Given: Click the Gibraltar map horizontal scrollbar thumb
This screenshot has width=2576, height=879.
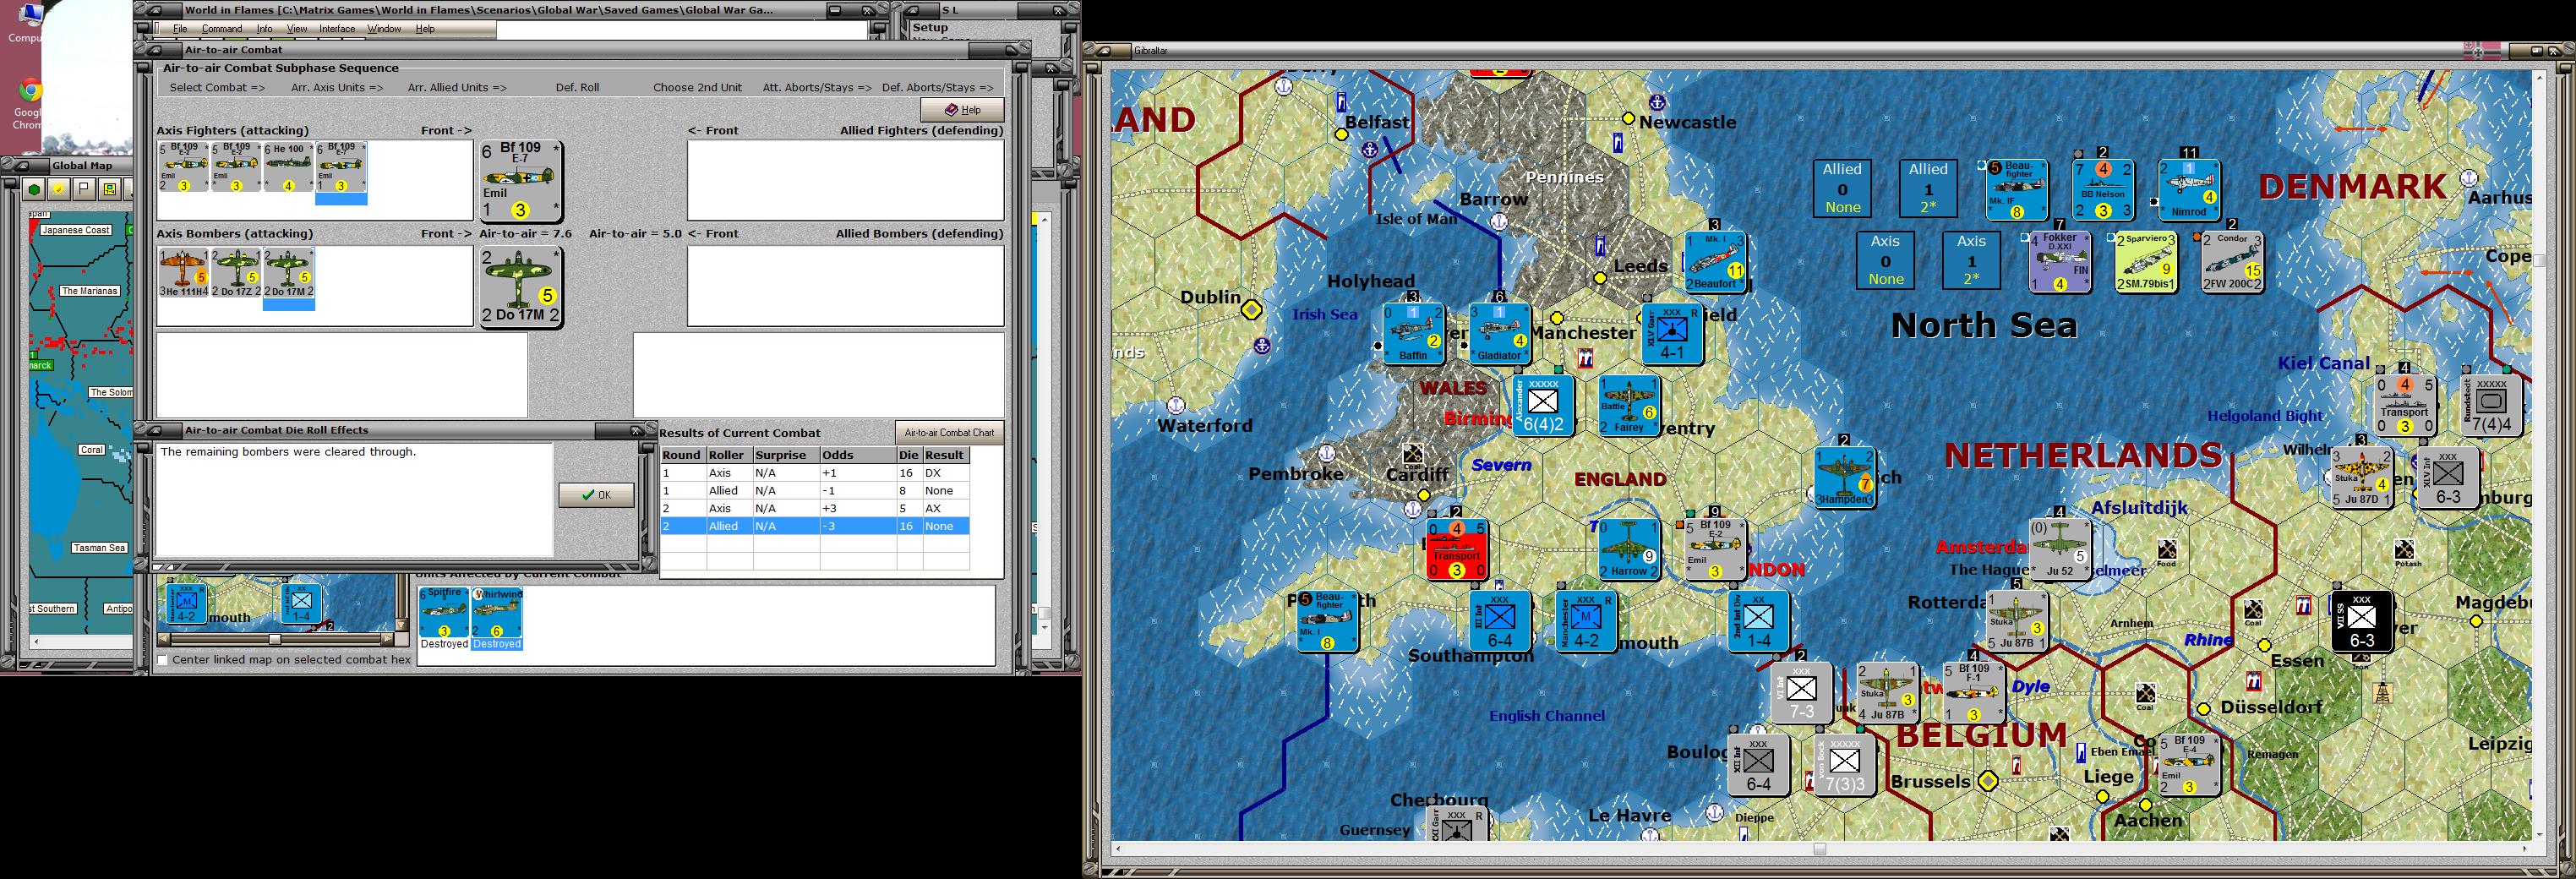Looking at the screenshot, I should point(1819,850).
